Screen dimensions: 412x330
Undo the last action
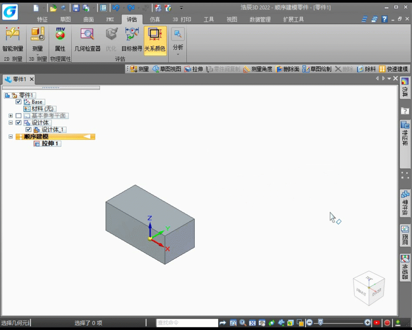click(116, 8)
